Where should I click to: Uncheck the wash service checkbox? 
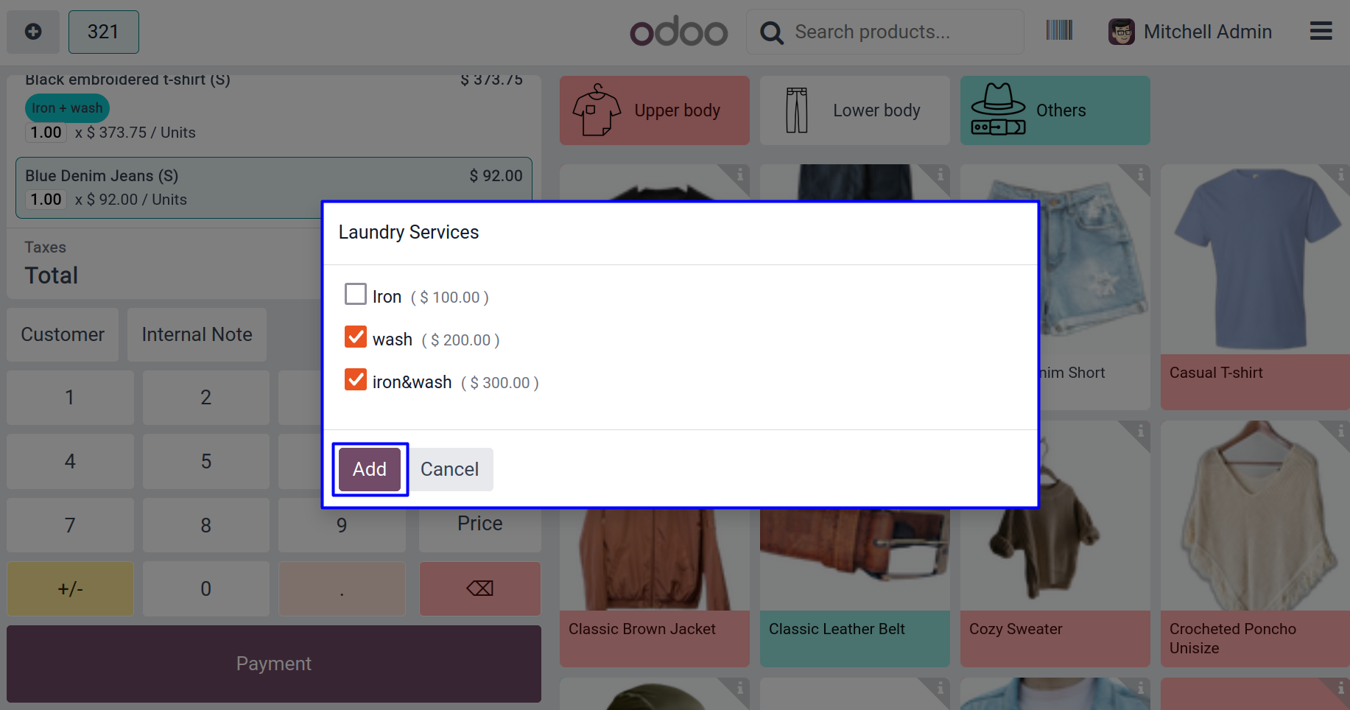point(356,337)
